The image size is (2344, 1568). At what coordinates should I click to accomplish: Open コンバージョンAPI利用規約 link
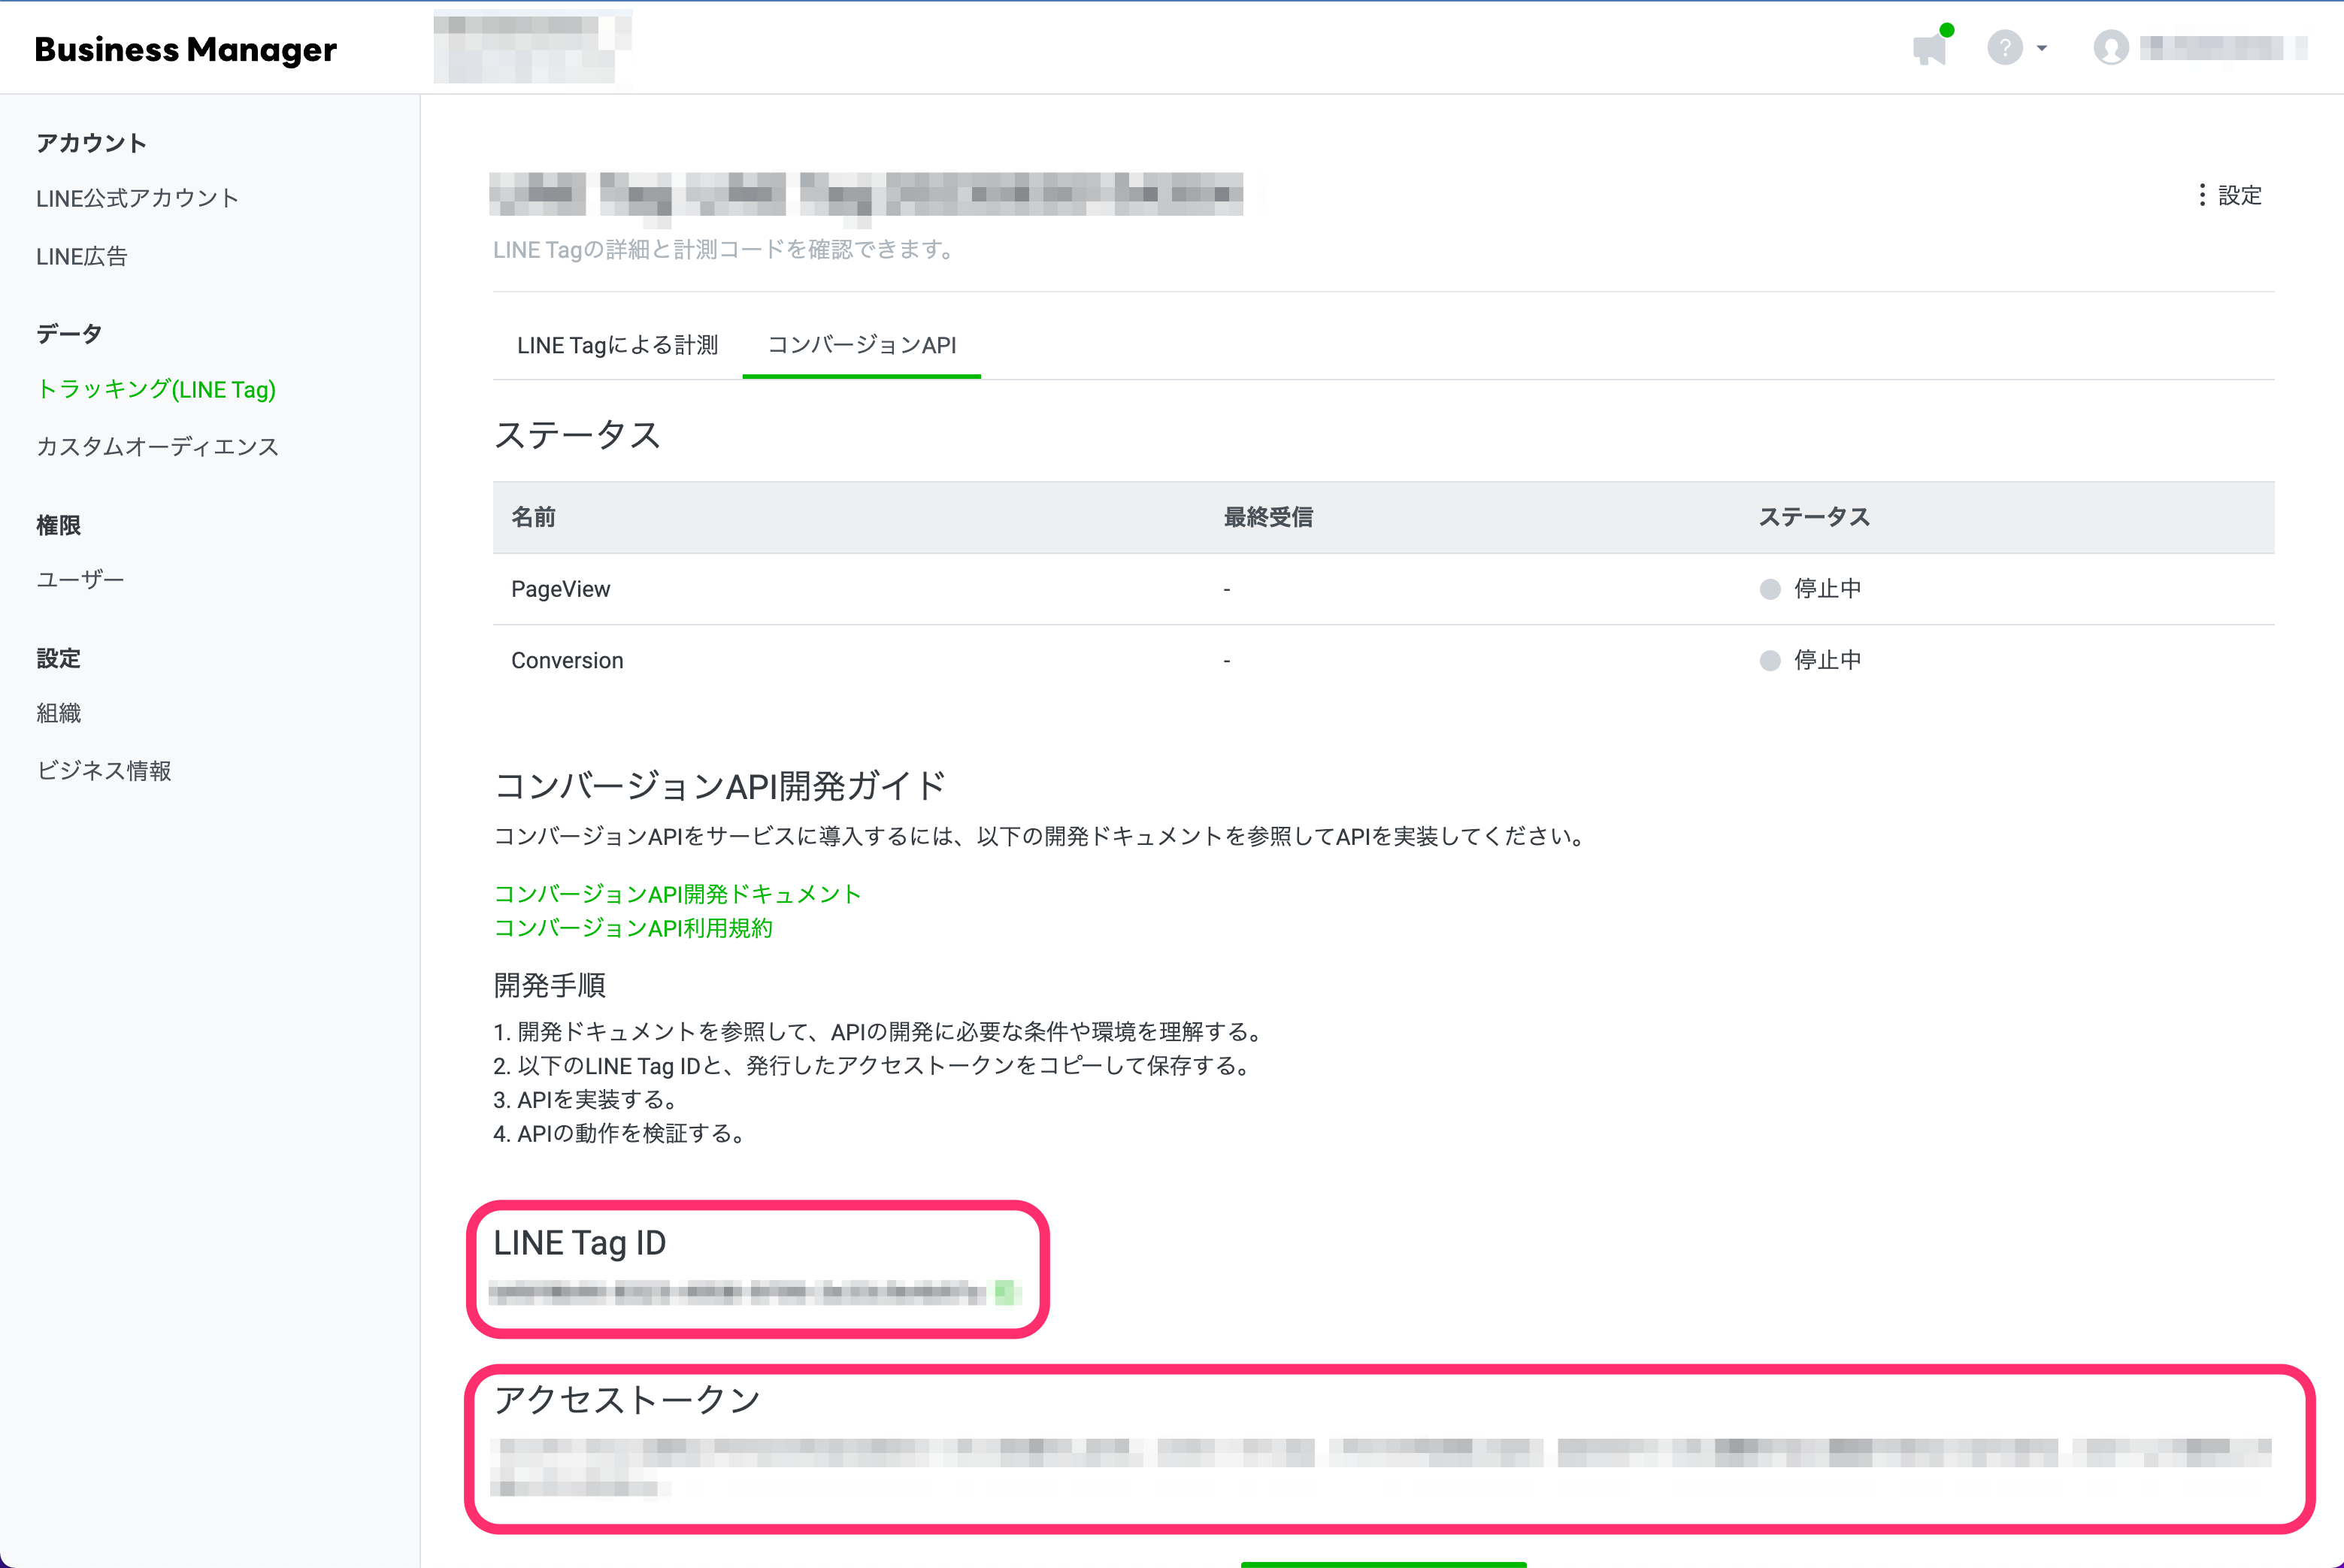coord(633,928)
